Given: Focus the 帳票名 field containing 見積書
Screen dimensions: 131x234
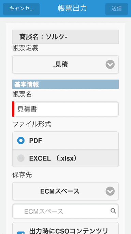Looking at the screenshot, I should 67,109.
